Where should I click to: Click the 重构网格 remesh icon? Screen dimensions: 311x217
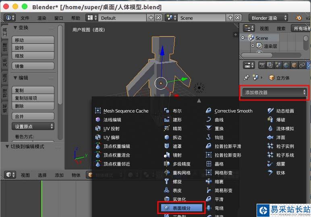(x=167, y=172)
